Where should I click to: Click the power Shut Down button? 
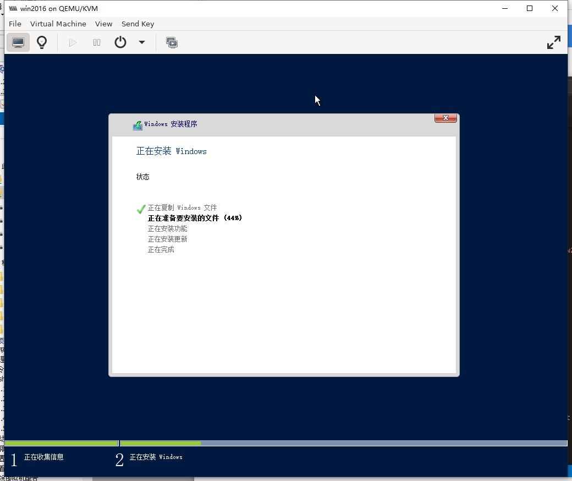click(120, 42)
